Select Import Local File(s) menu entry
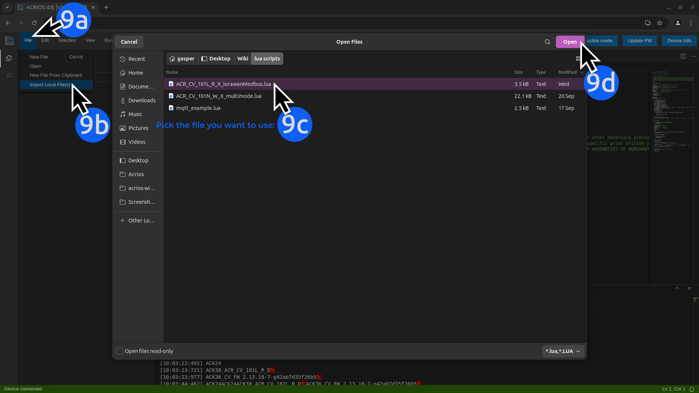 tap(50, 85)
